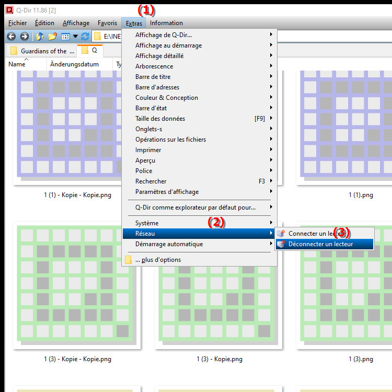392x392 pixels.
Task: Open the Information menu
Action: (x=166, y=23)
